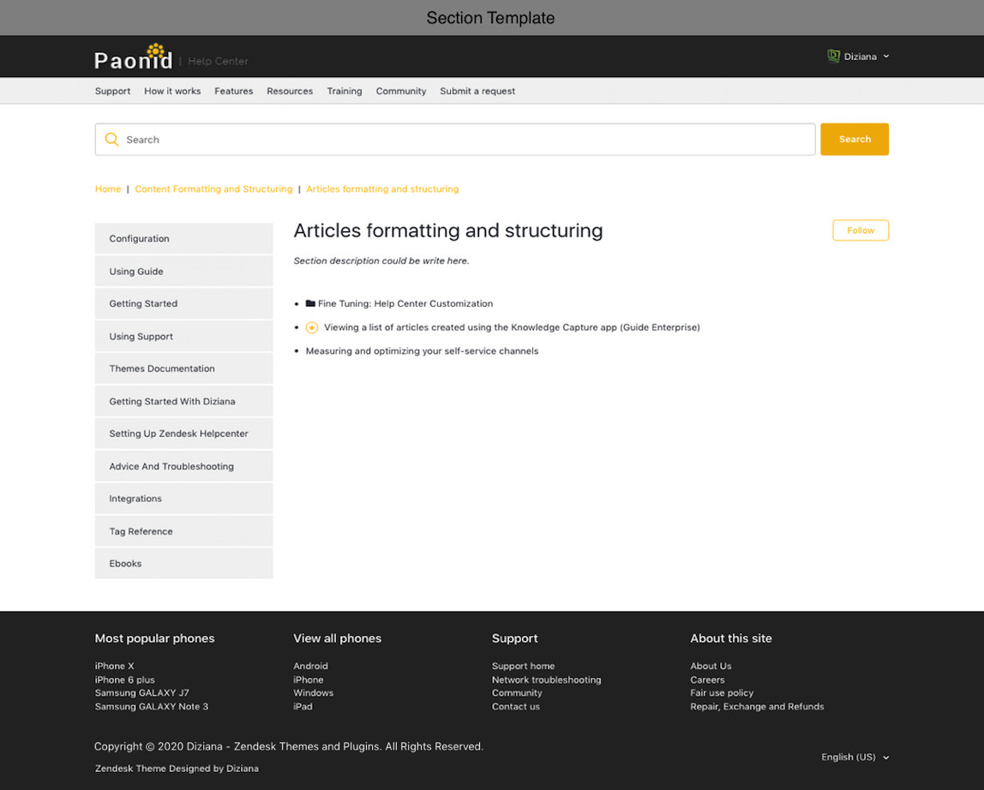984x790 pixels.
Task: Click the Help Center header text
Action: tap(218, 62)
